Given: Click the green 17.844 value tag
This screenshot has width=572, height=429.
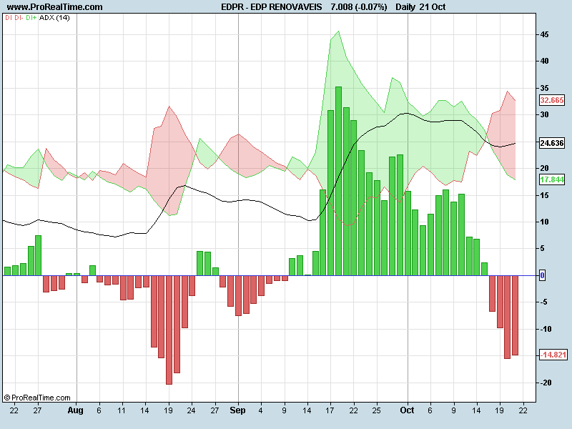Looking at the screenshot, I should [x=552, y=179].
